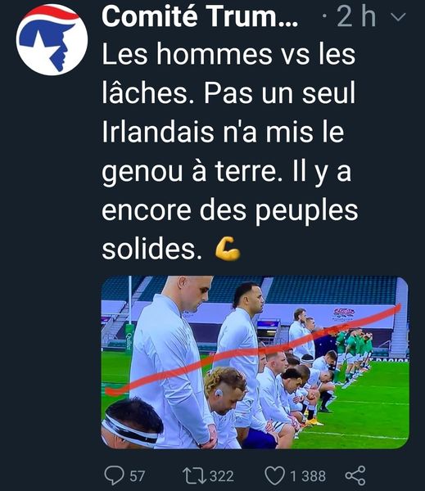This screenshot has height=491, width=425.
Task: Click the England rose logo on stadium
Action: (x=344, y=313)
